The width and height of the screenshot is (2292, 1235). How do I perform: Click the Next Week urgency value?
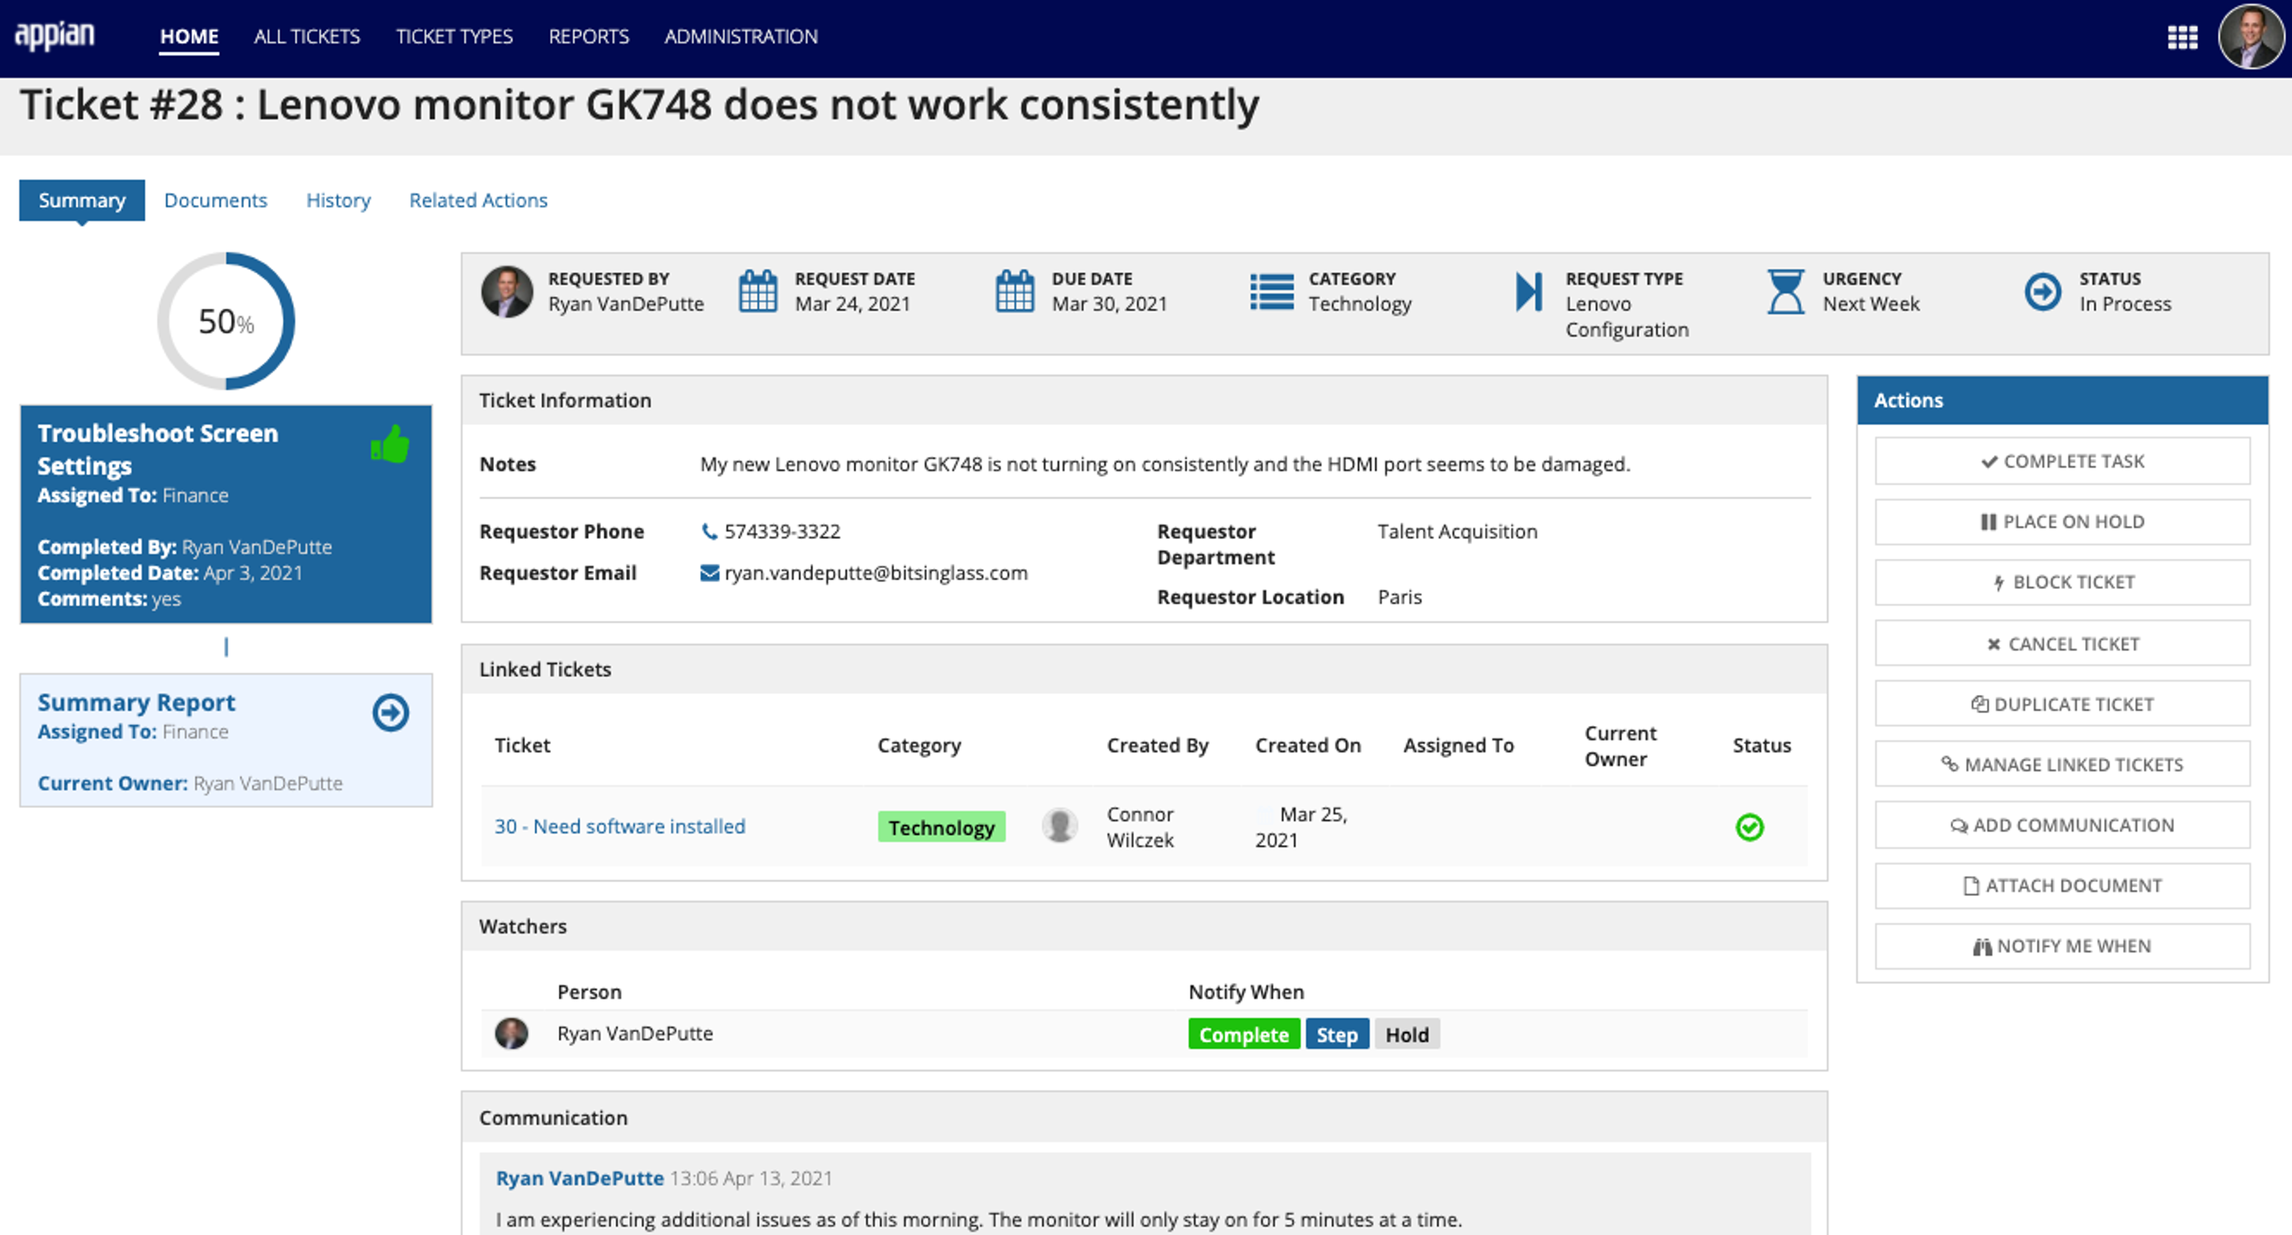[1871, 304]
